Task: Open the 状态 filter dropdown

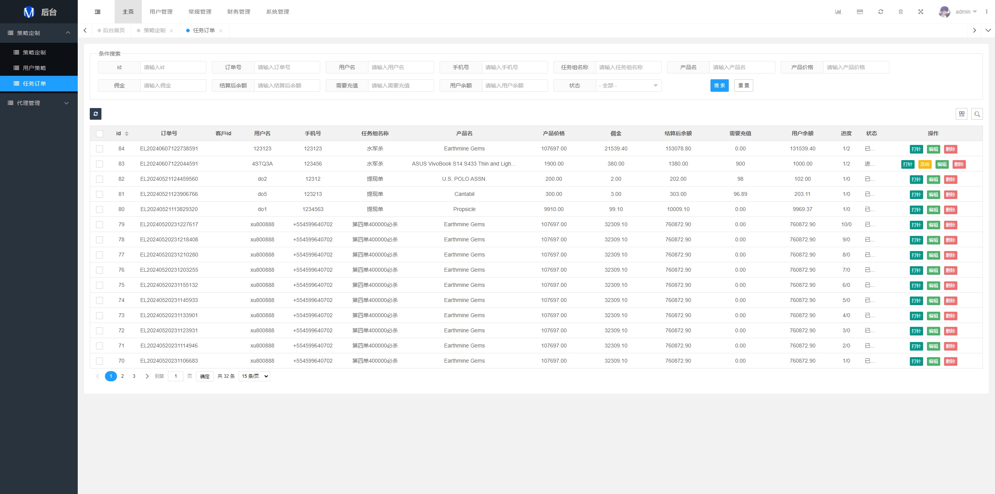Action: (x=628, y=86)
